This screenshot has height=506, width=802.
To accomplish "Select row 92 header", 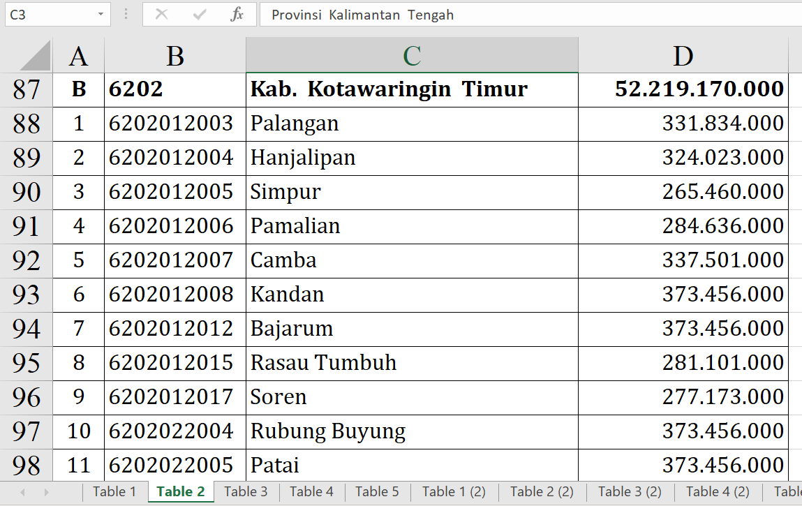I will (27, 260).
